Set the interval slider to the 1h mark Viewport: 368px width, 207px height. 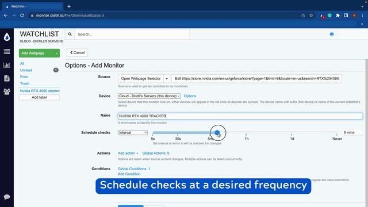pos(246,133)
